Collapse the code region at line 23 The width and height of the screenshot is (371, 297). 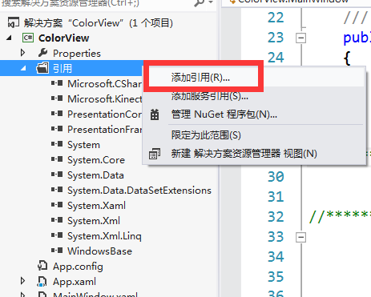coord(301,38)
